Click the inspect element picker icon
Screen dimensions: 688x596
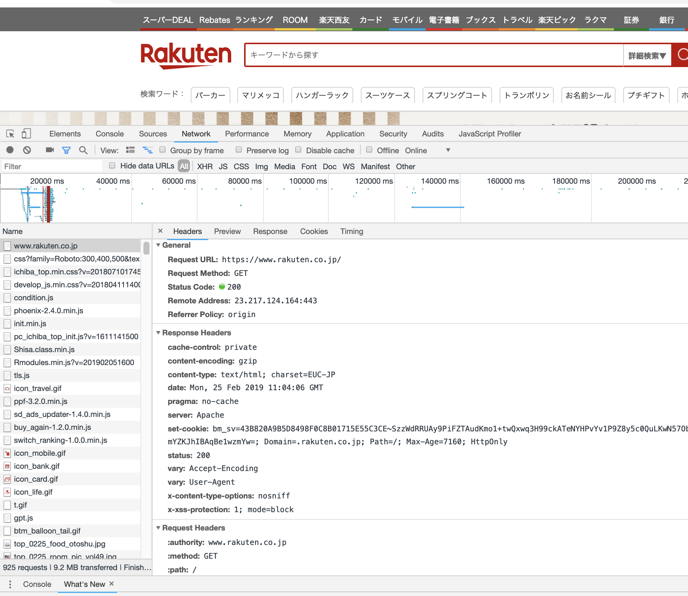(x=10, y=134)
